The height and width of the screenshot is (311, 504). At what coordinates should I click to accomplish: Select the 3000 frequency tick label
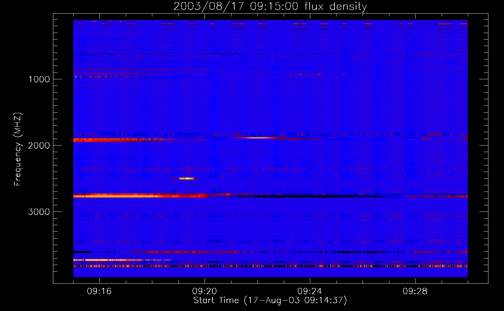[39, 212]
